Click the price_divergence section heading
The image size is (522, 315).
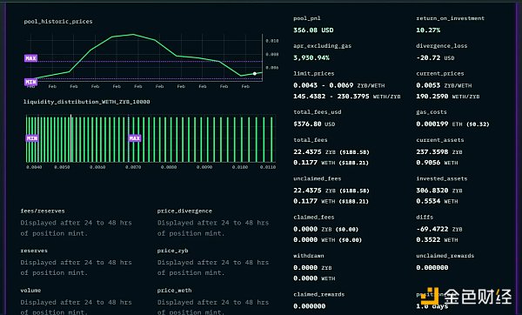pyautogui.click(x=184, y=211)
